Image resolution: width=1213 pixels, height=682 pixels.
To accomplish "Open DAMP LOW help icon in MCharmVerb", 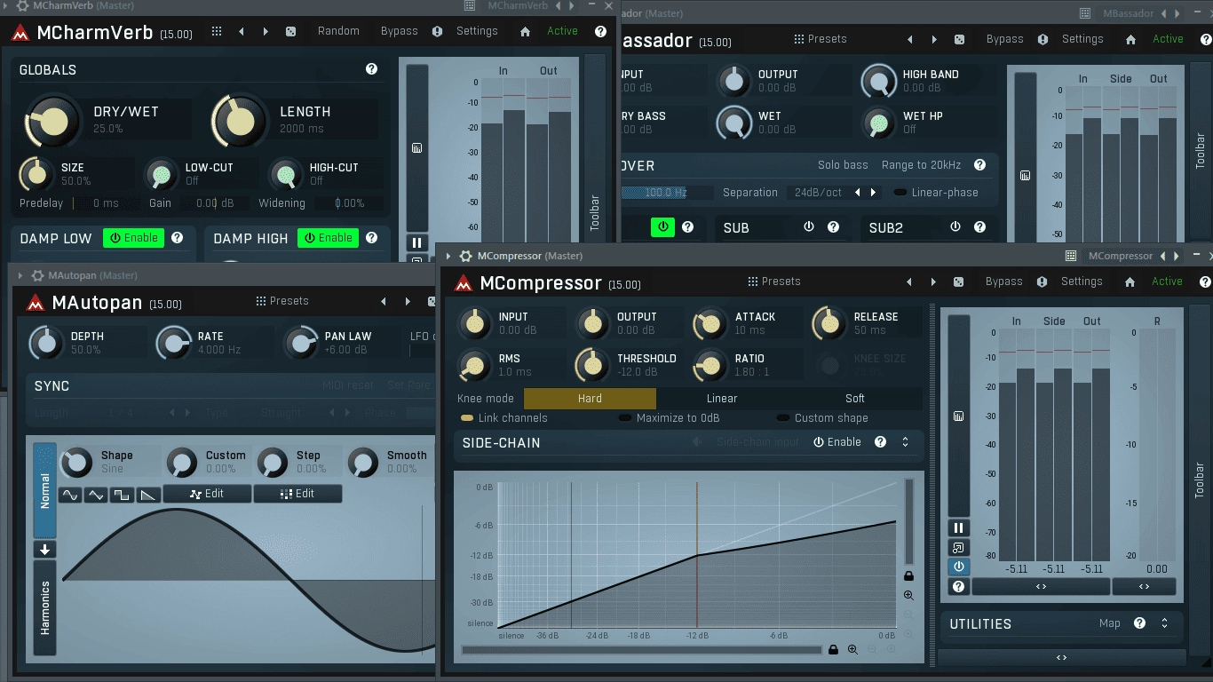I will click(177, 237).
